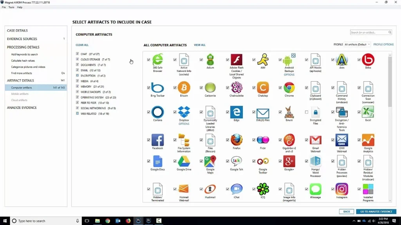The image size is (401, 225).
Task: Go to EVIDENCE SOURCES section
Action: coord(22,39)
